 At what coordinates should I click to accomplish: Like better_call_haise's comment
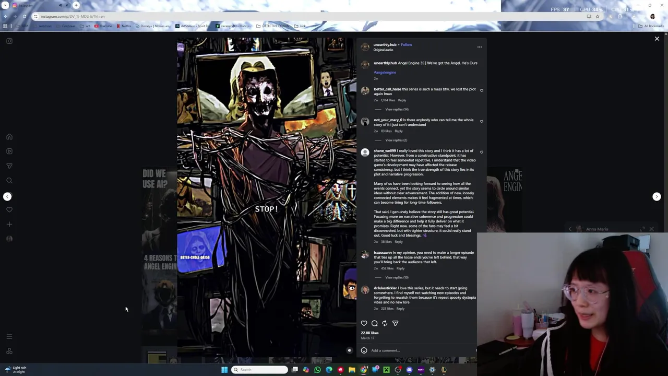tap(481, 90)
